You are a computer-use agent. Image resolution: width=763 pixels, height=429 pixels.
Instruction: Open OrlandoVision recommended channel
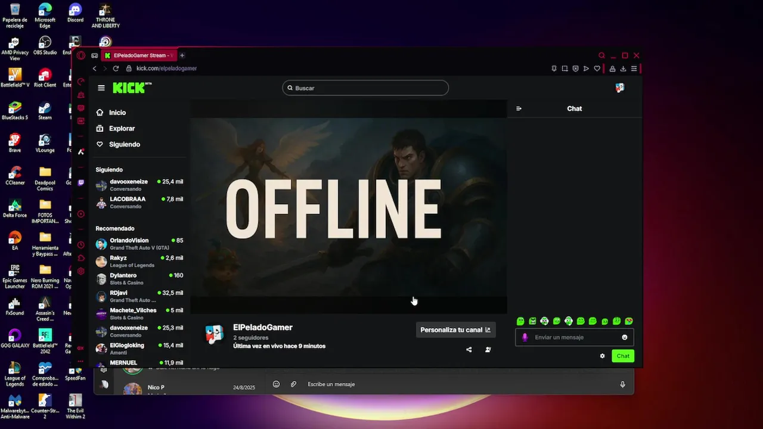click(139, 244)
